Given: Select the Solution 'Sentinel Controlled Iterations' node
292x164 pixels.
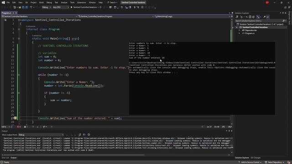Looking at the screenshot, I should pyautogui.click(x=260, y=24).
